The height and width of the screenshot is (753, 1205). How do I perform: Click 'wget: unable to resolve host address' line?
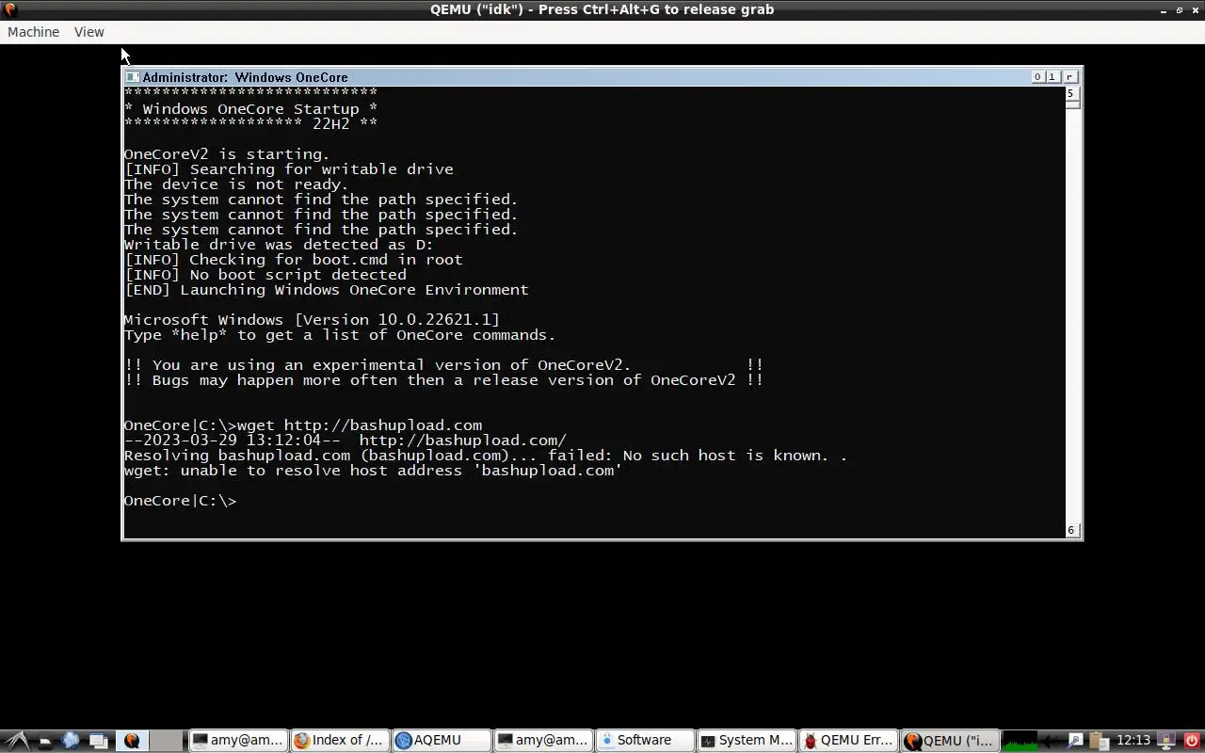[373, 471]
